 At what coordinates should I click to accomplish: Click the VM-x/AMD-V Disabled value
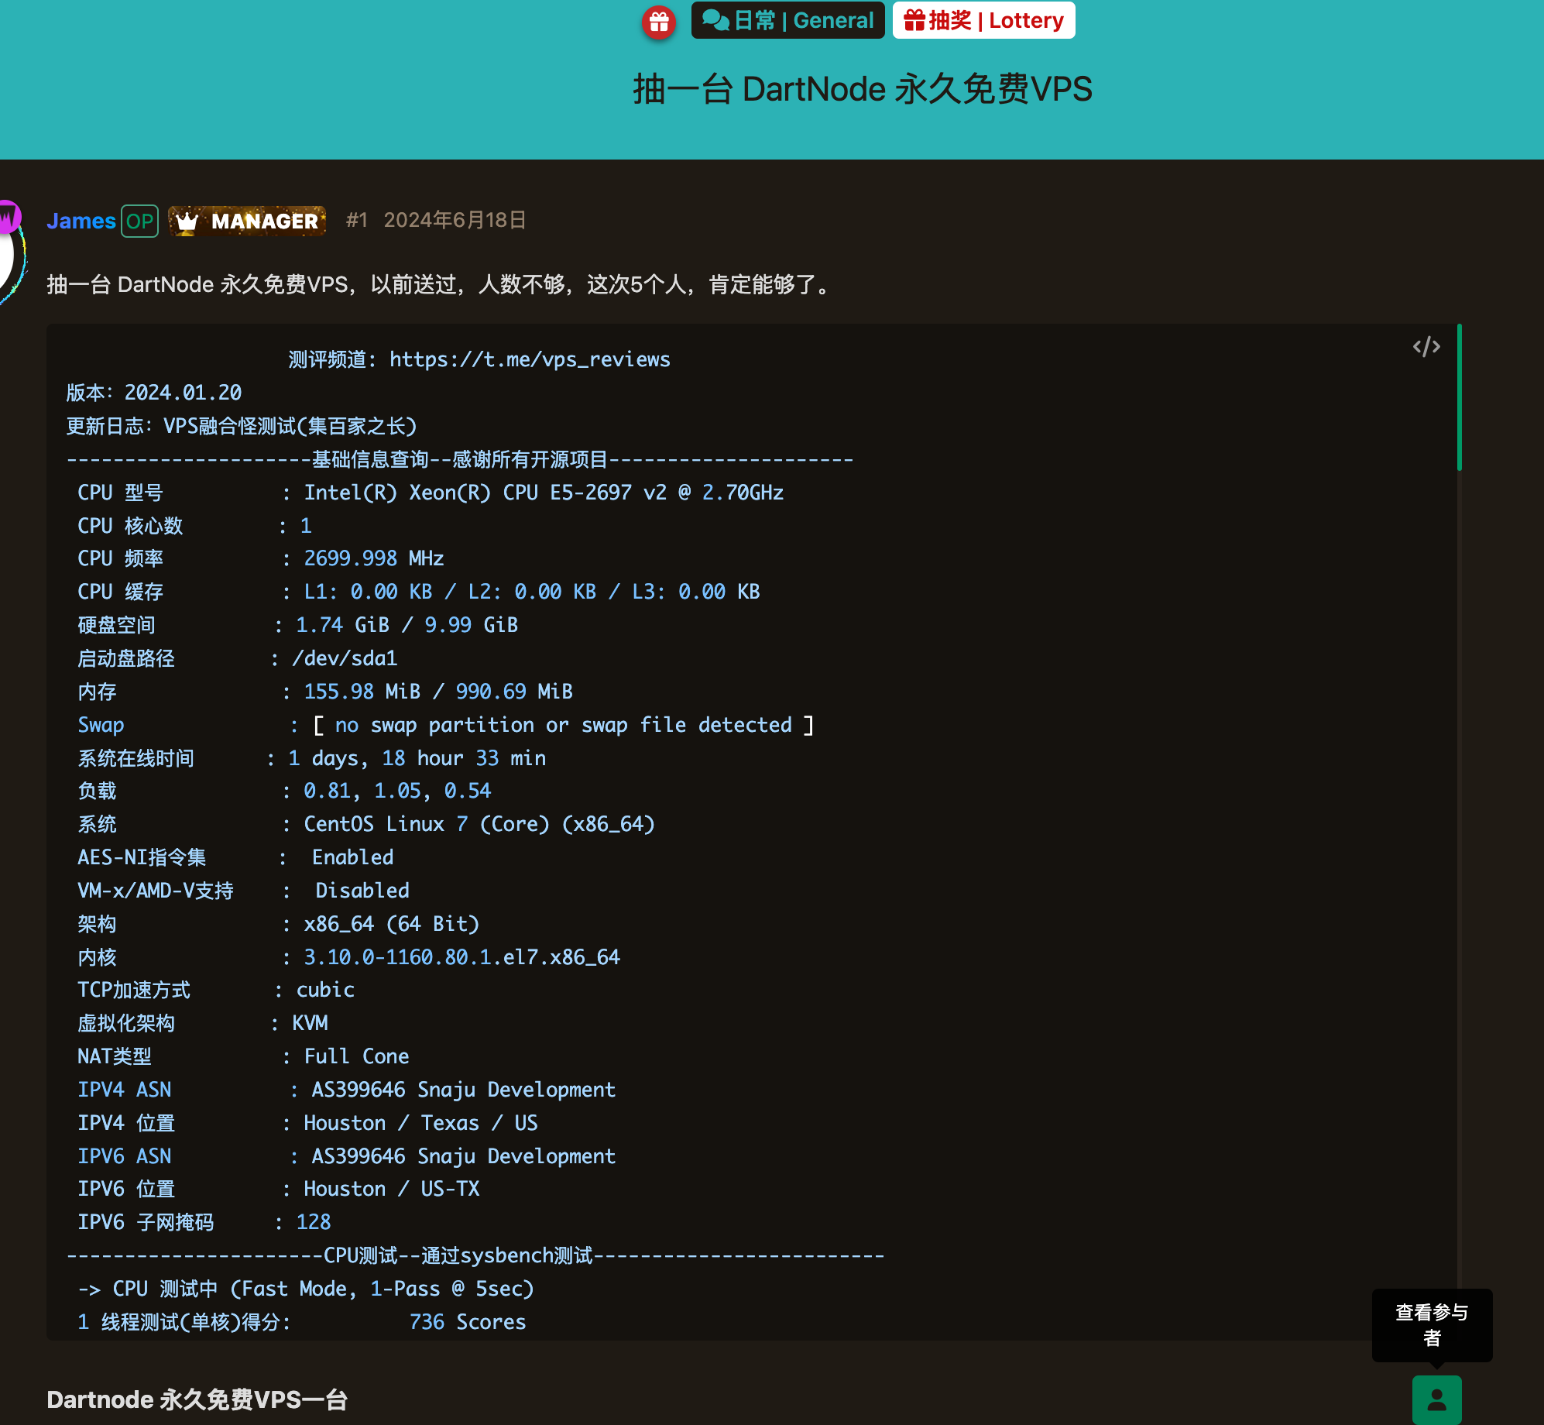[x=362, y=891]
